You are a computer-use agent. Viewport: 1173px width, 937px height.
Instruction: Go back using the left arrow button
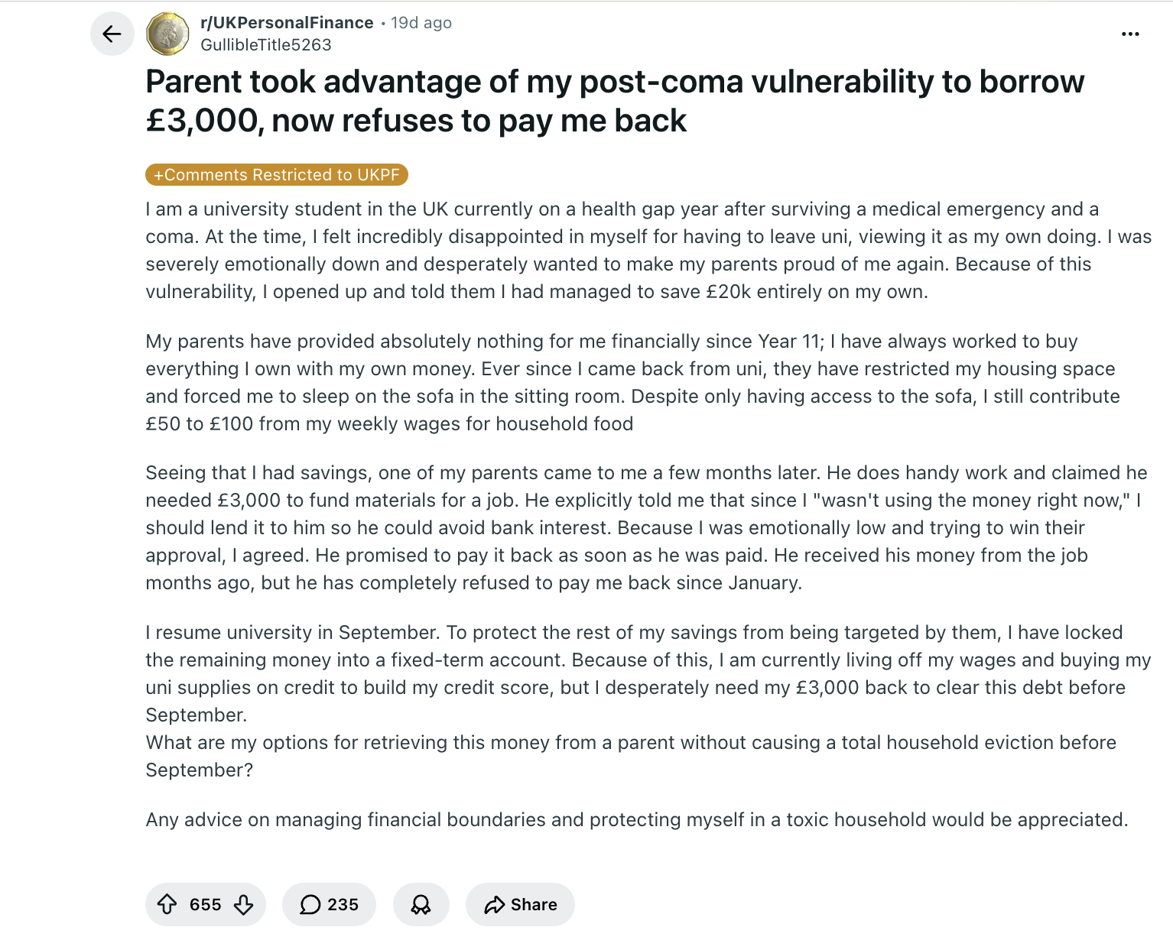112,34
